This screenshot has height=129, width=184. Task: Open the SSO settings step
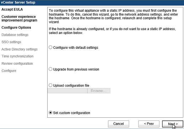(x=11, y=42)
